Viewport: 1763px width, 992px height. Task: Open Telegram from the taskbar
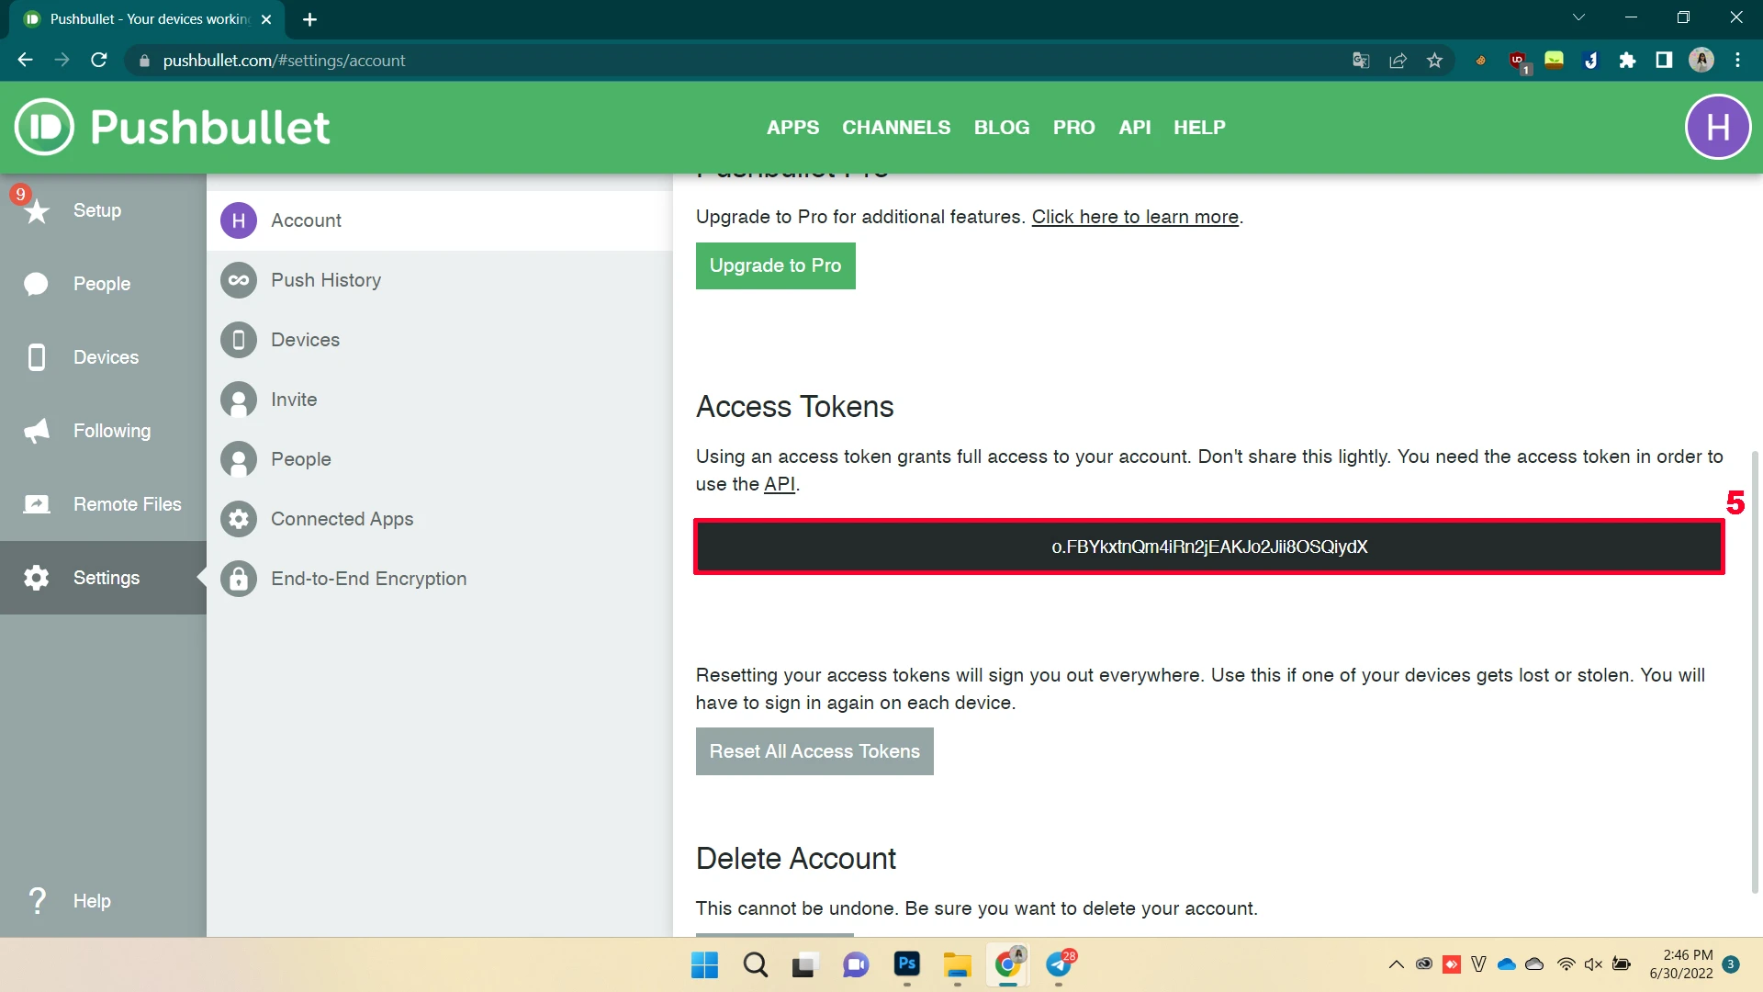pyautogui.click(x=1060, y=964)
